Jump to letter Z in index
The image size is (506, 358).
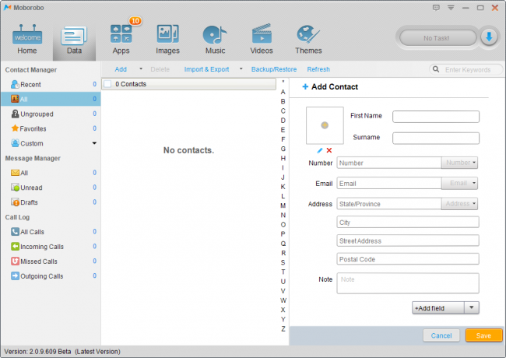pyautogui.click(x=283, y=328)
